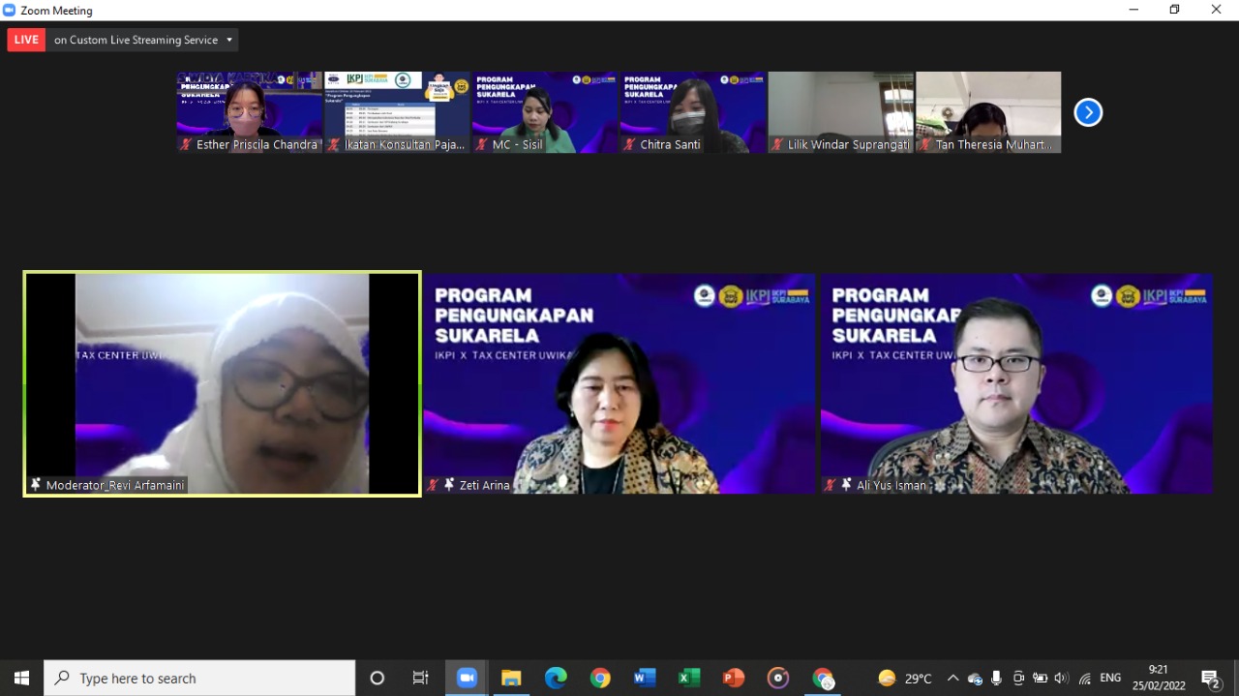The image size is (1239, 696).
Task: Click the Moderator_Revi Arfamaini name label
Action: click(114, 485)
